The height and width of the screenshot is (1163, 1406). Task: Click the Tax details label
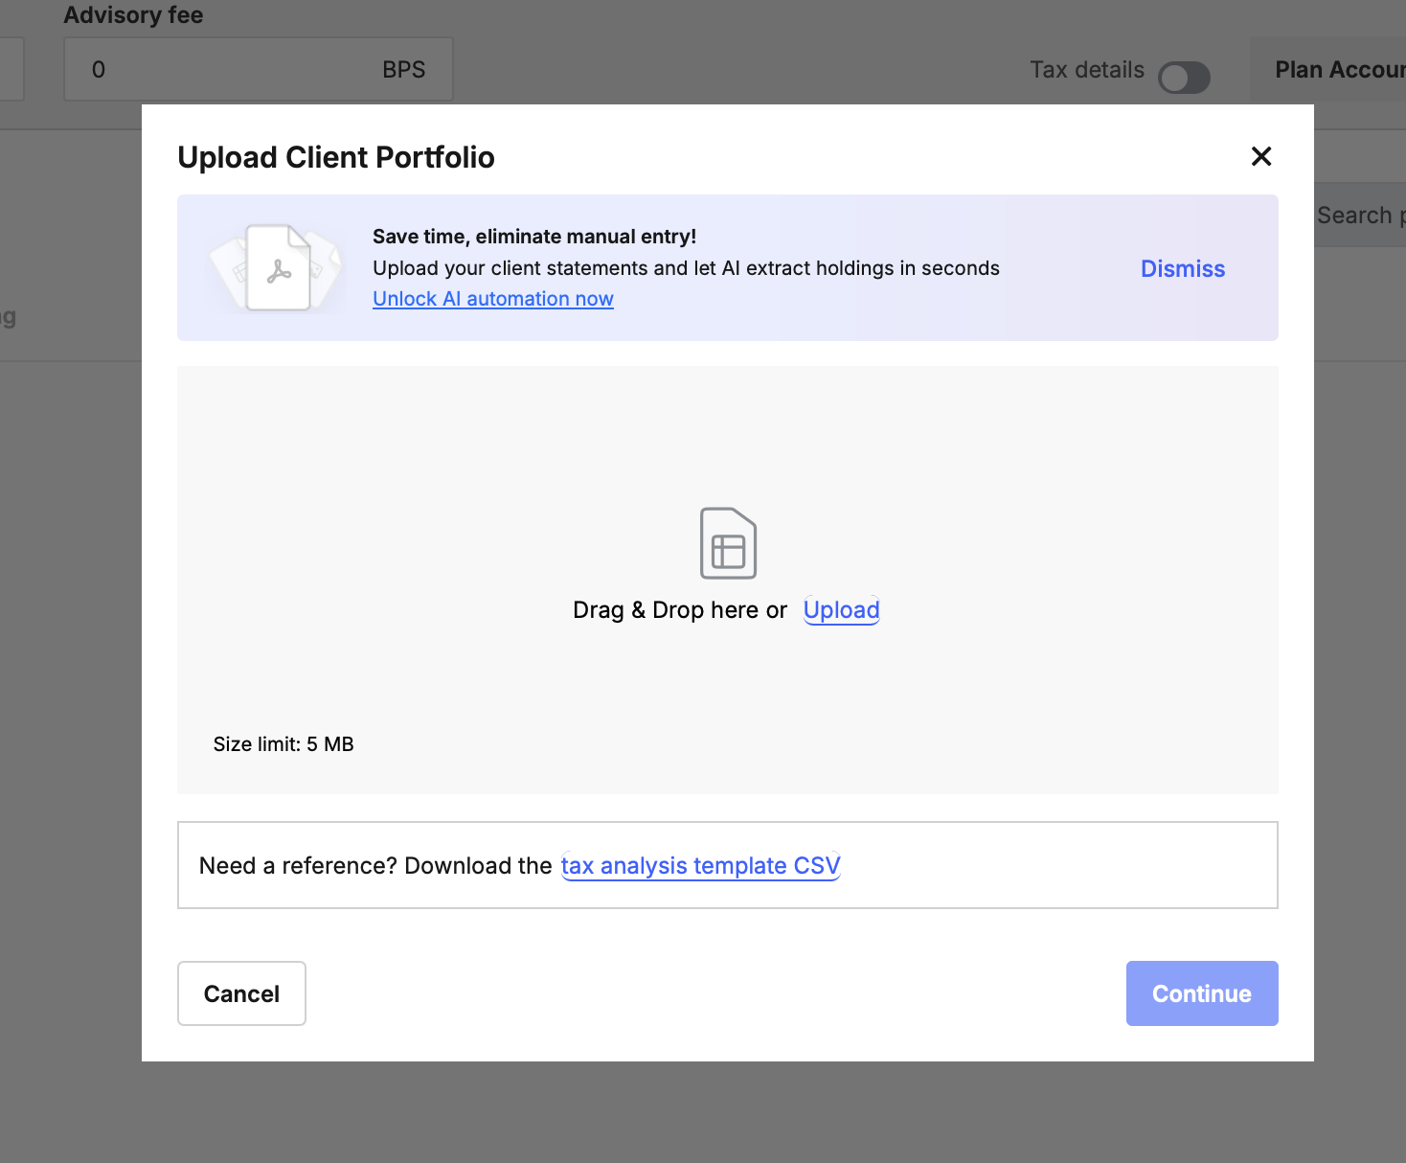1087,70
